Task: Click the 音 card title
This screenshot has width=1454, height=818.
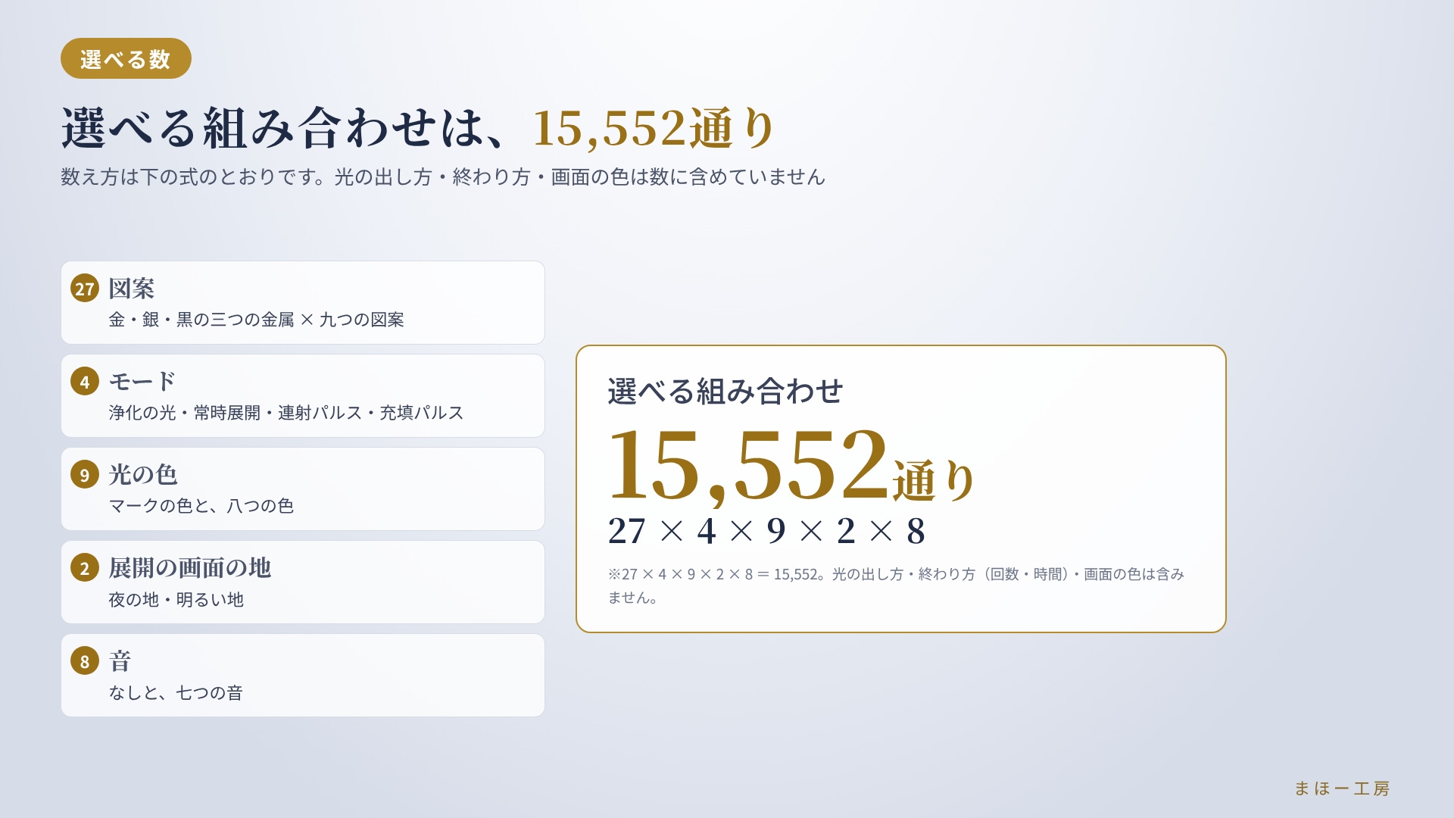Action: coord(120,661)
